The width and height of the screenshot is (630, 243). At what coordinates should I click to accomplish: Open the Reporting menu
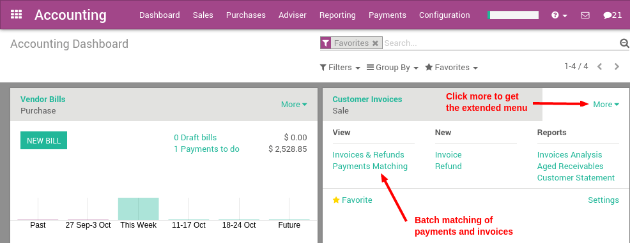337,15
